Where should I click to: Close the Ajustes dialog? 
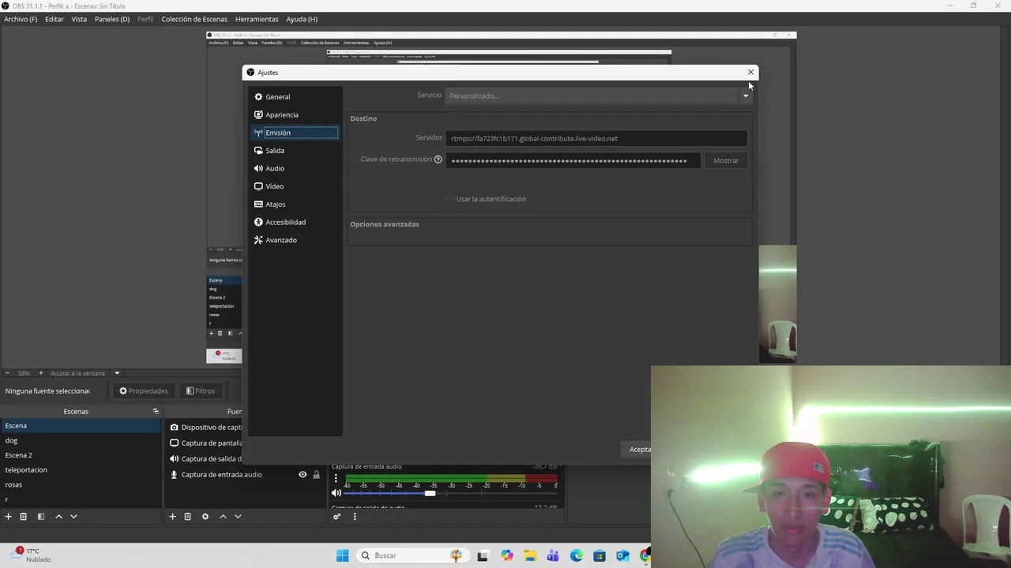(x=750, y=73)
